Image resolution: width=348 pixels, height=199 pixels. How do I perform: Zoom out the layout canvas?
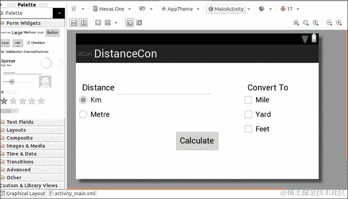point(329,23)
